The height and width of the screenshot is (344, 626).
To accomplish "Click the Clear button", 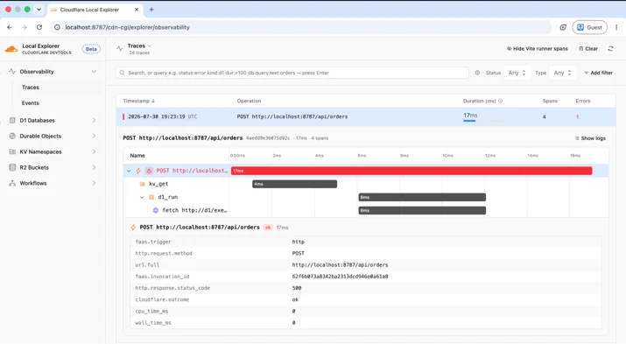I will coord(588,49).
